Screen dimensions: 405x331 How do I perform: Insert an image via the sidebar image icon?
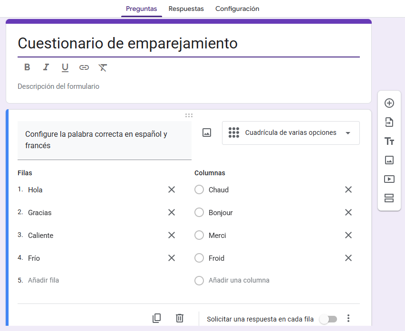pyautogui.click(x=389, y=160)
